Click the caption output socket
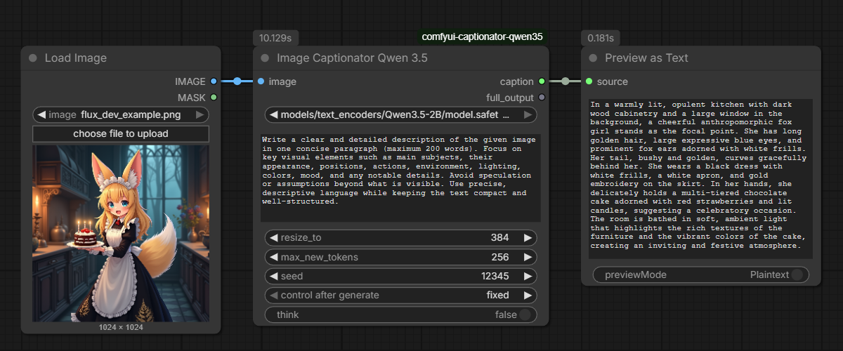 click(542, 81)
